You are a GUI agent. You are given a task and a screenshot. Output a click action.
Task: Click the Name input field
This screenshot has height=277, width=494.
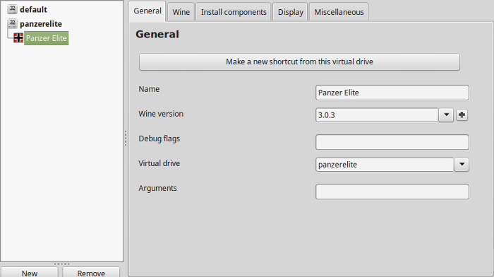click(392, 93)
